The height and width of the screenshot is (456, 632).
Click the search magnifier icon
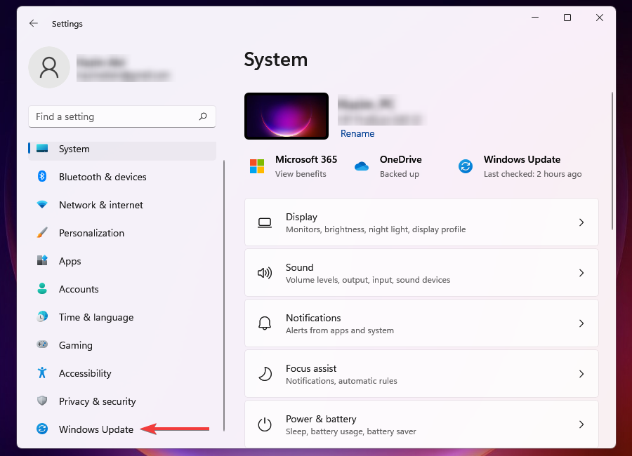click(203, 116)
